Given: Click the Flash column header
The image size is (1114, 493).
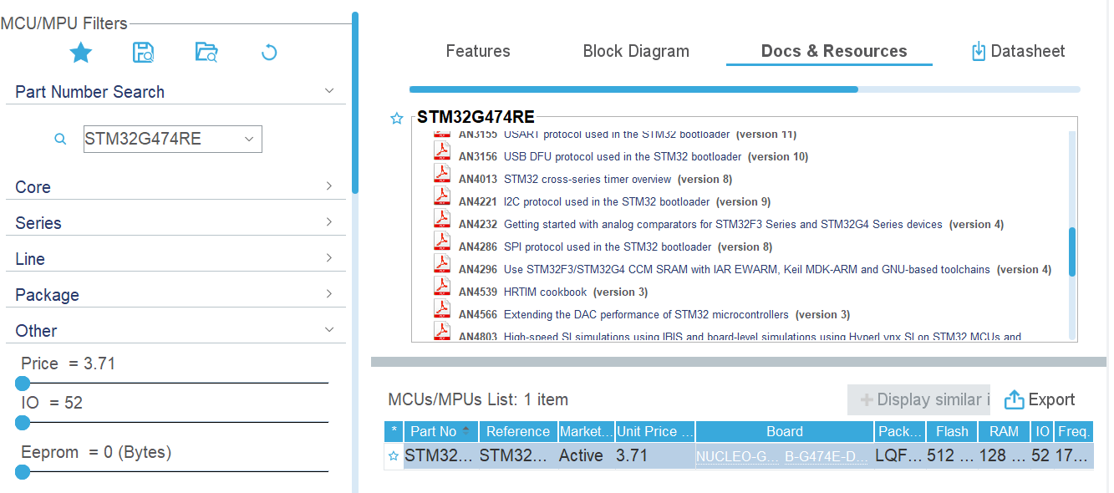Looking at the screenshot, I should (952, 432).
